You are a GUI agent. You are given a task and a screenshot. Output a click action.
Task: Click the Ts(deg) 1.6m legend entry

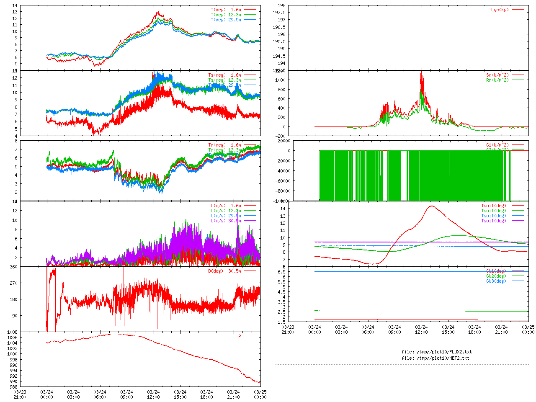point(225,75)
